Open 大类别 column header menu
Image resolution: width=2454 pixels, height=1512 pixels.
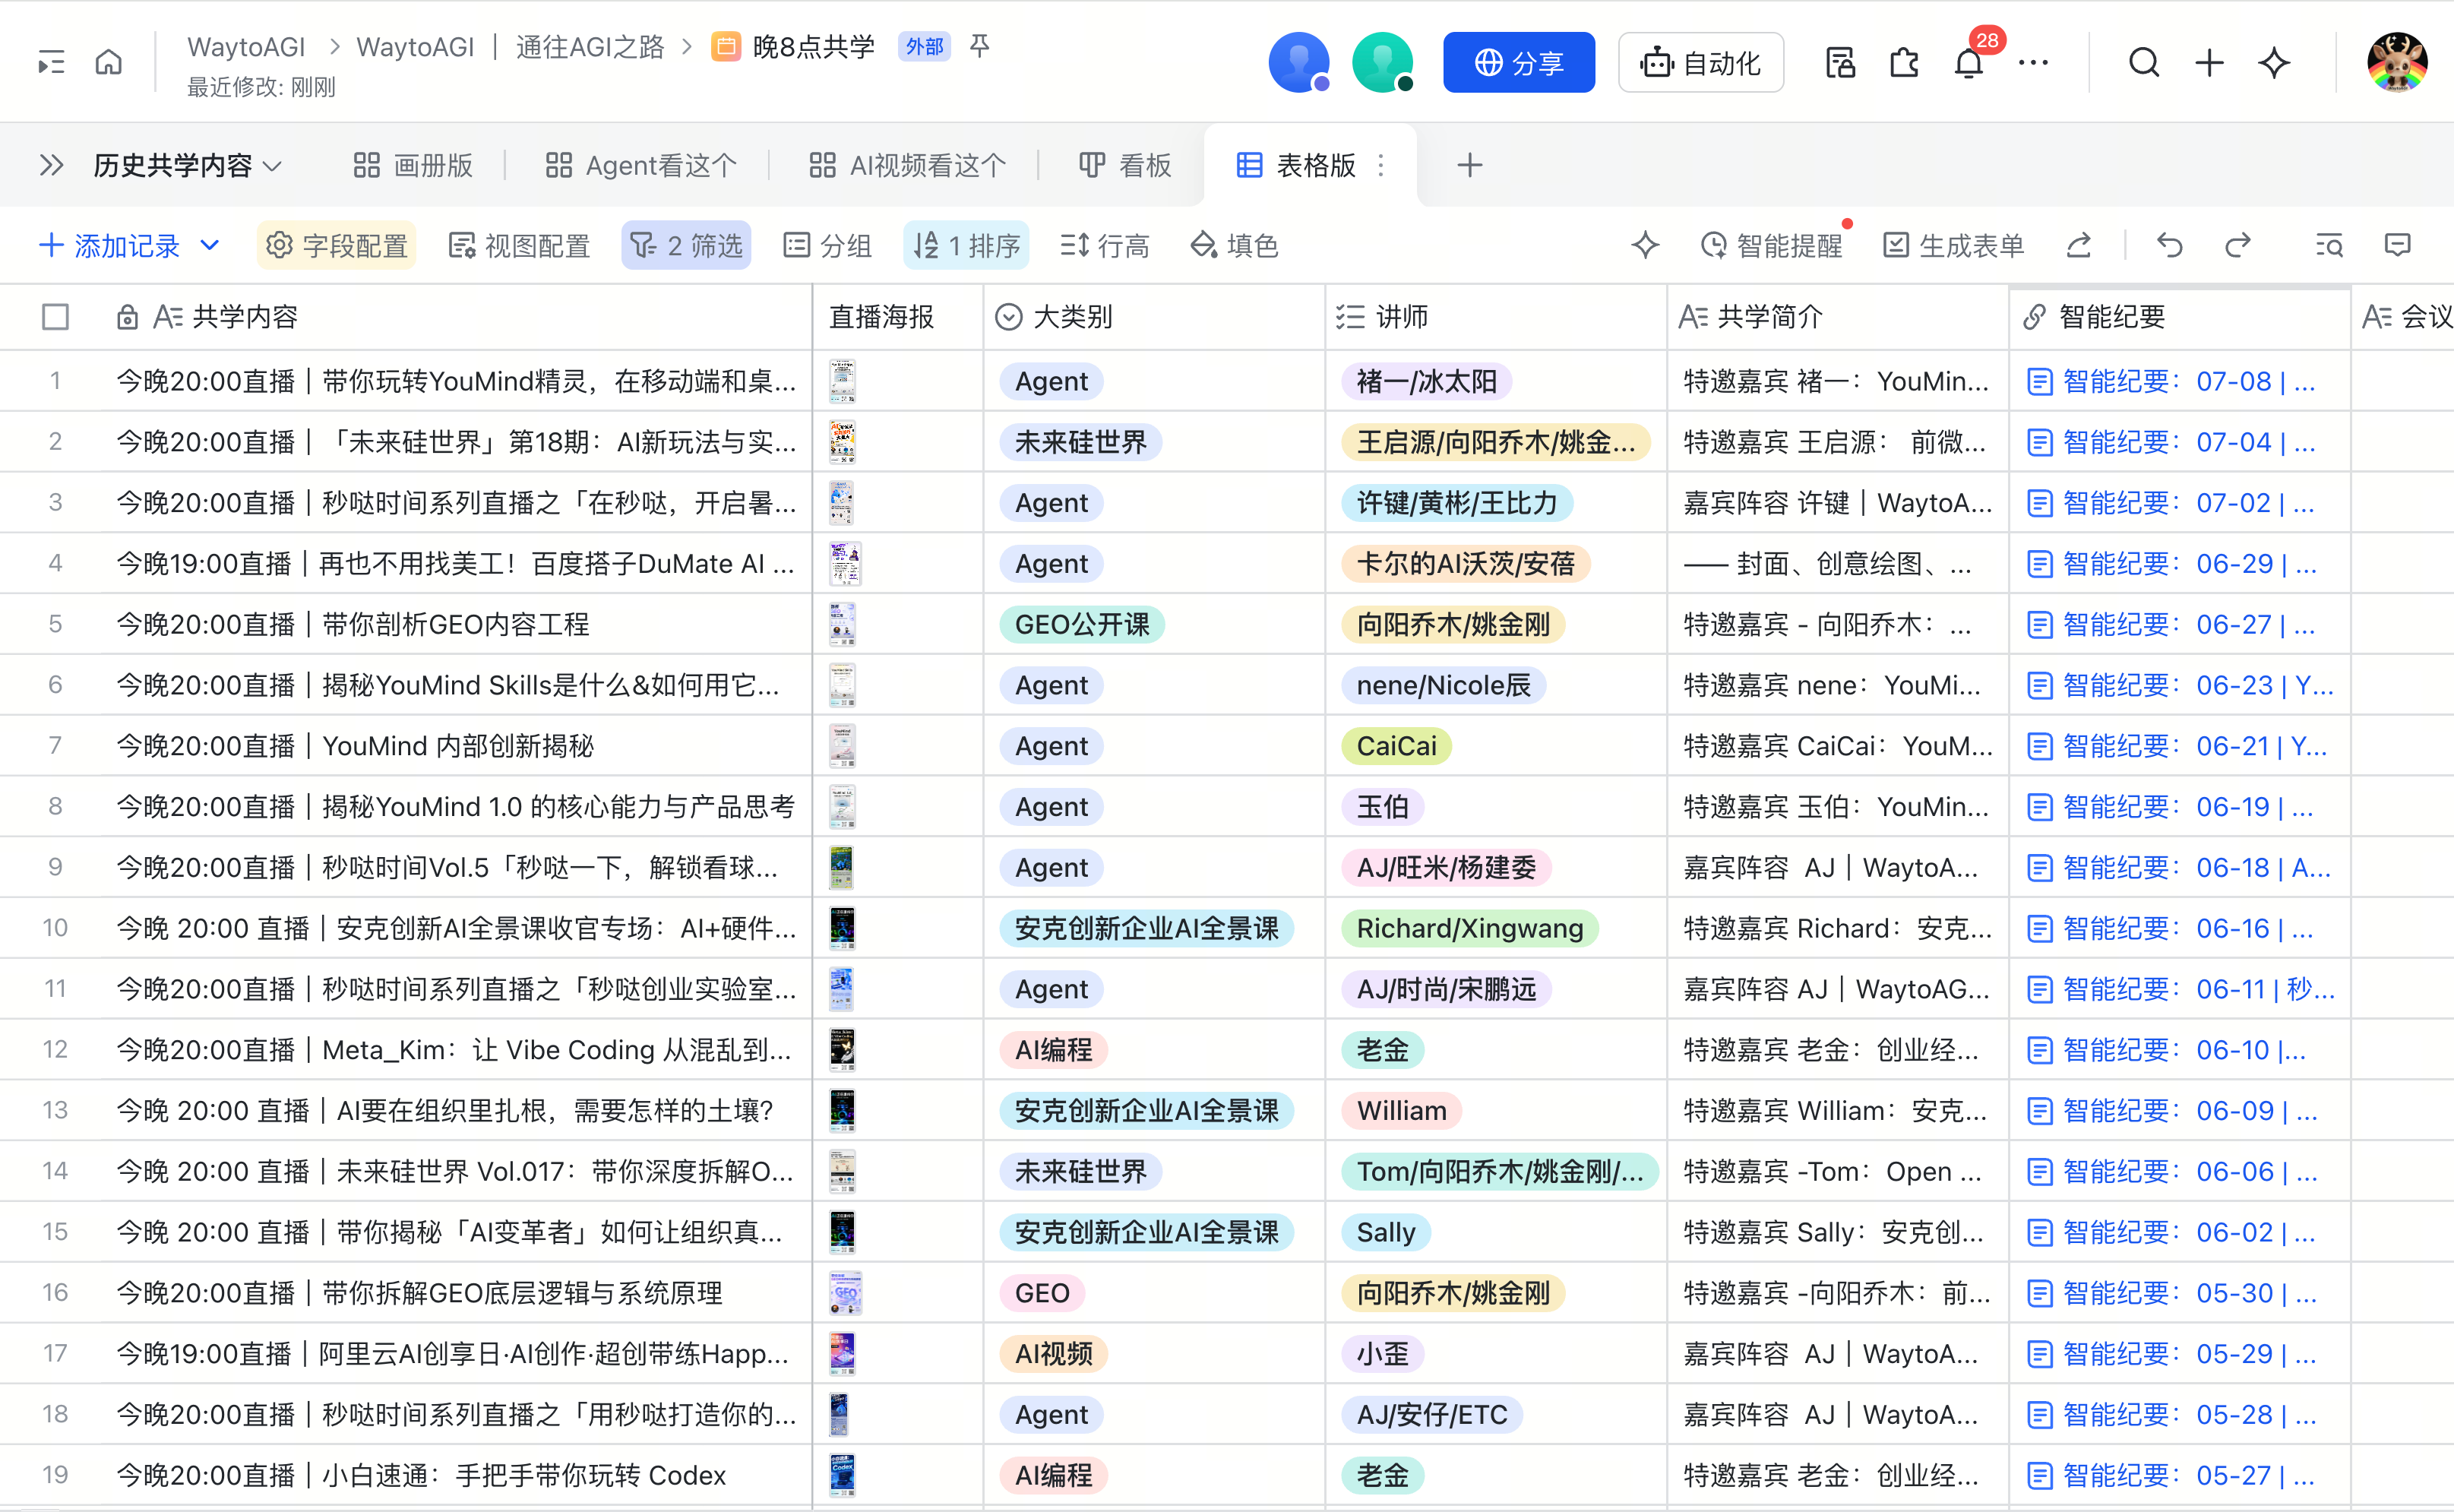(1154, 317)
